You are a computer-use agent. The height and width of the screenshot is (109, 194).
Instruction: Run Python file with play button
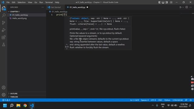tap(181, 7)
